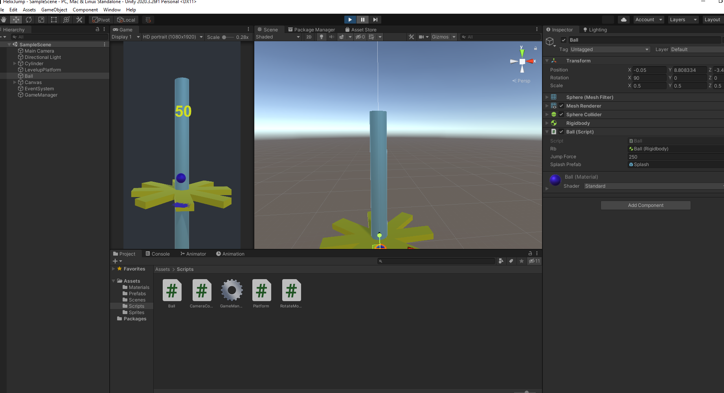Toggle scene lighting with the bulb icon
724x393 pixels.
321,37
